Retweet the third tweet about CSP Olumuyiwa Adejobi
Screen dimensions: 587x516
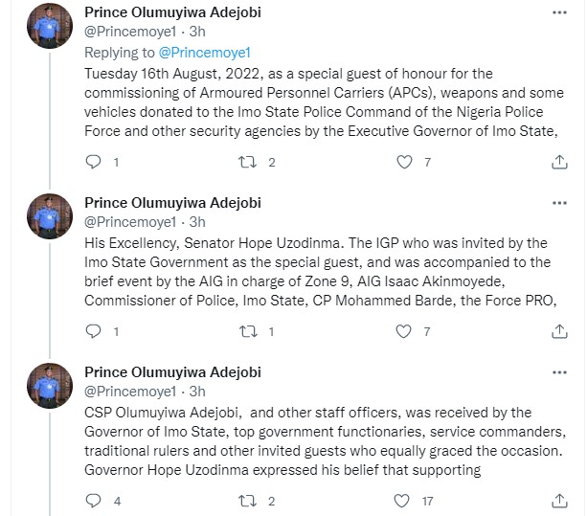pyautogui.click(x=245, y=501)
